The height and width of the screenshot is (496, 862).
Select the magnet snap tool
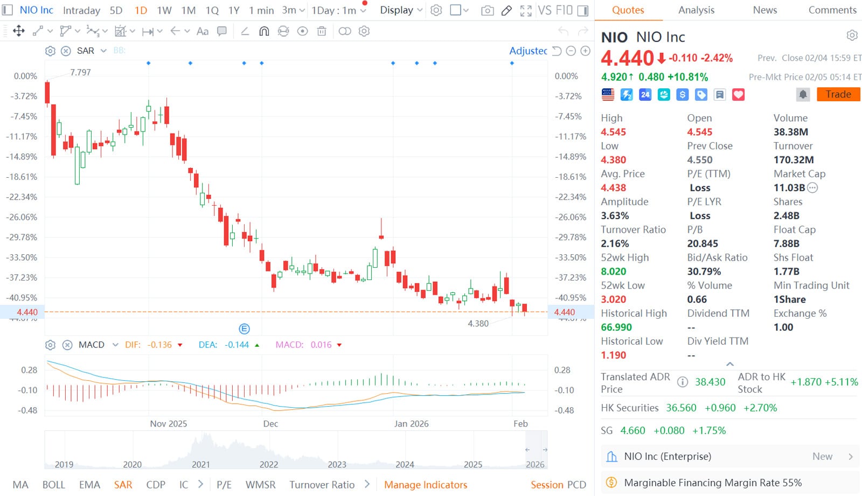click(x=263, y=31)
